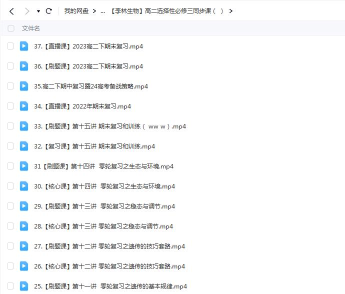Toggle the select-all checkbox in header
Image resolution: width=345 pixels, height=294 pixels.
click(x=10, y=28)
